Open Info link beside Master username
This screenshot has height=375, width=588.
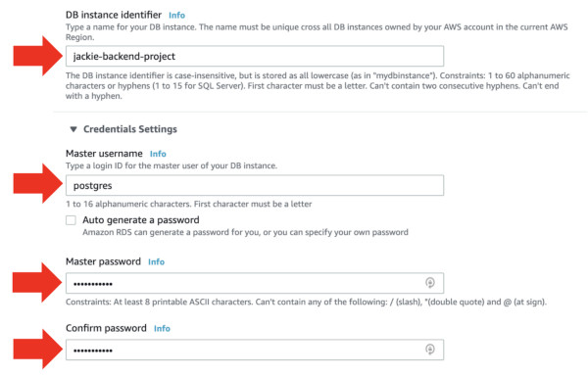coord(158,154)
